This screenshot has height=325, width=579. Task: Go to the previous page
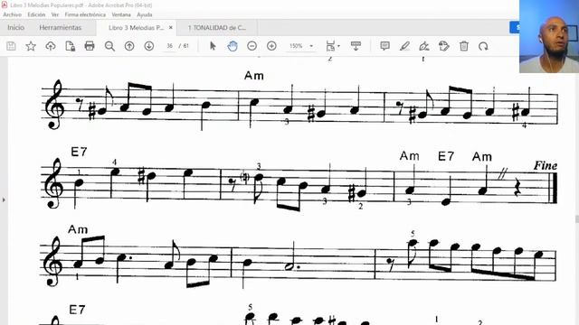pyautogui.click(x=129, y=46)
